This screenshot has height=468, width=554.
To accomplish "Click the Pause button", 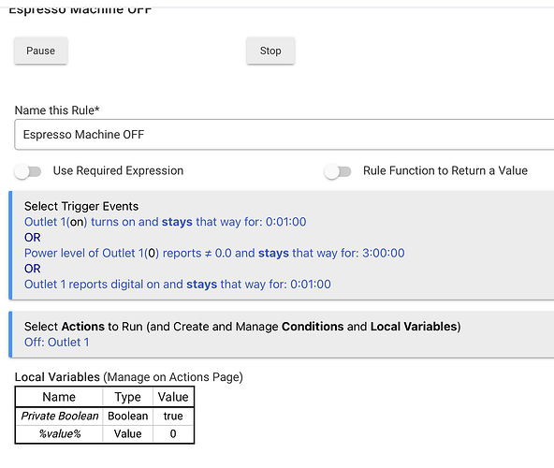I will click(x=40, y=51).
